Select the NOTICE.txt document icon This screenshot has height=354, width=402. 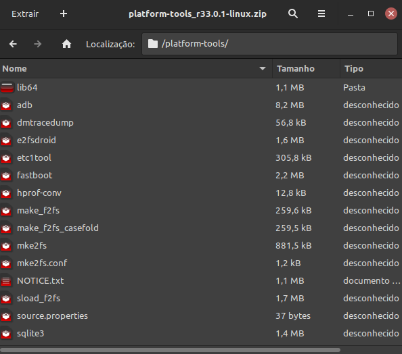[6, 281]
